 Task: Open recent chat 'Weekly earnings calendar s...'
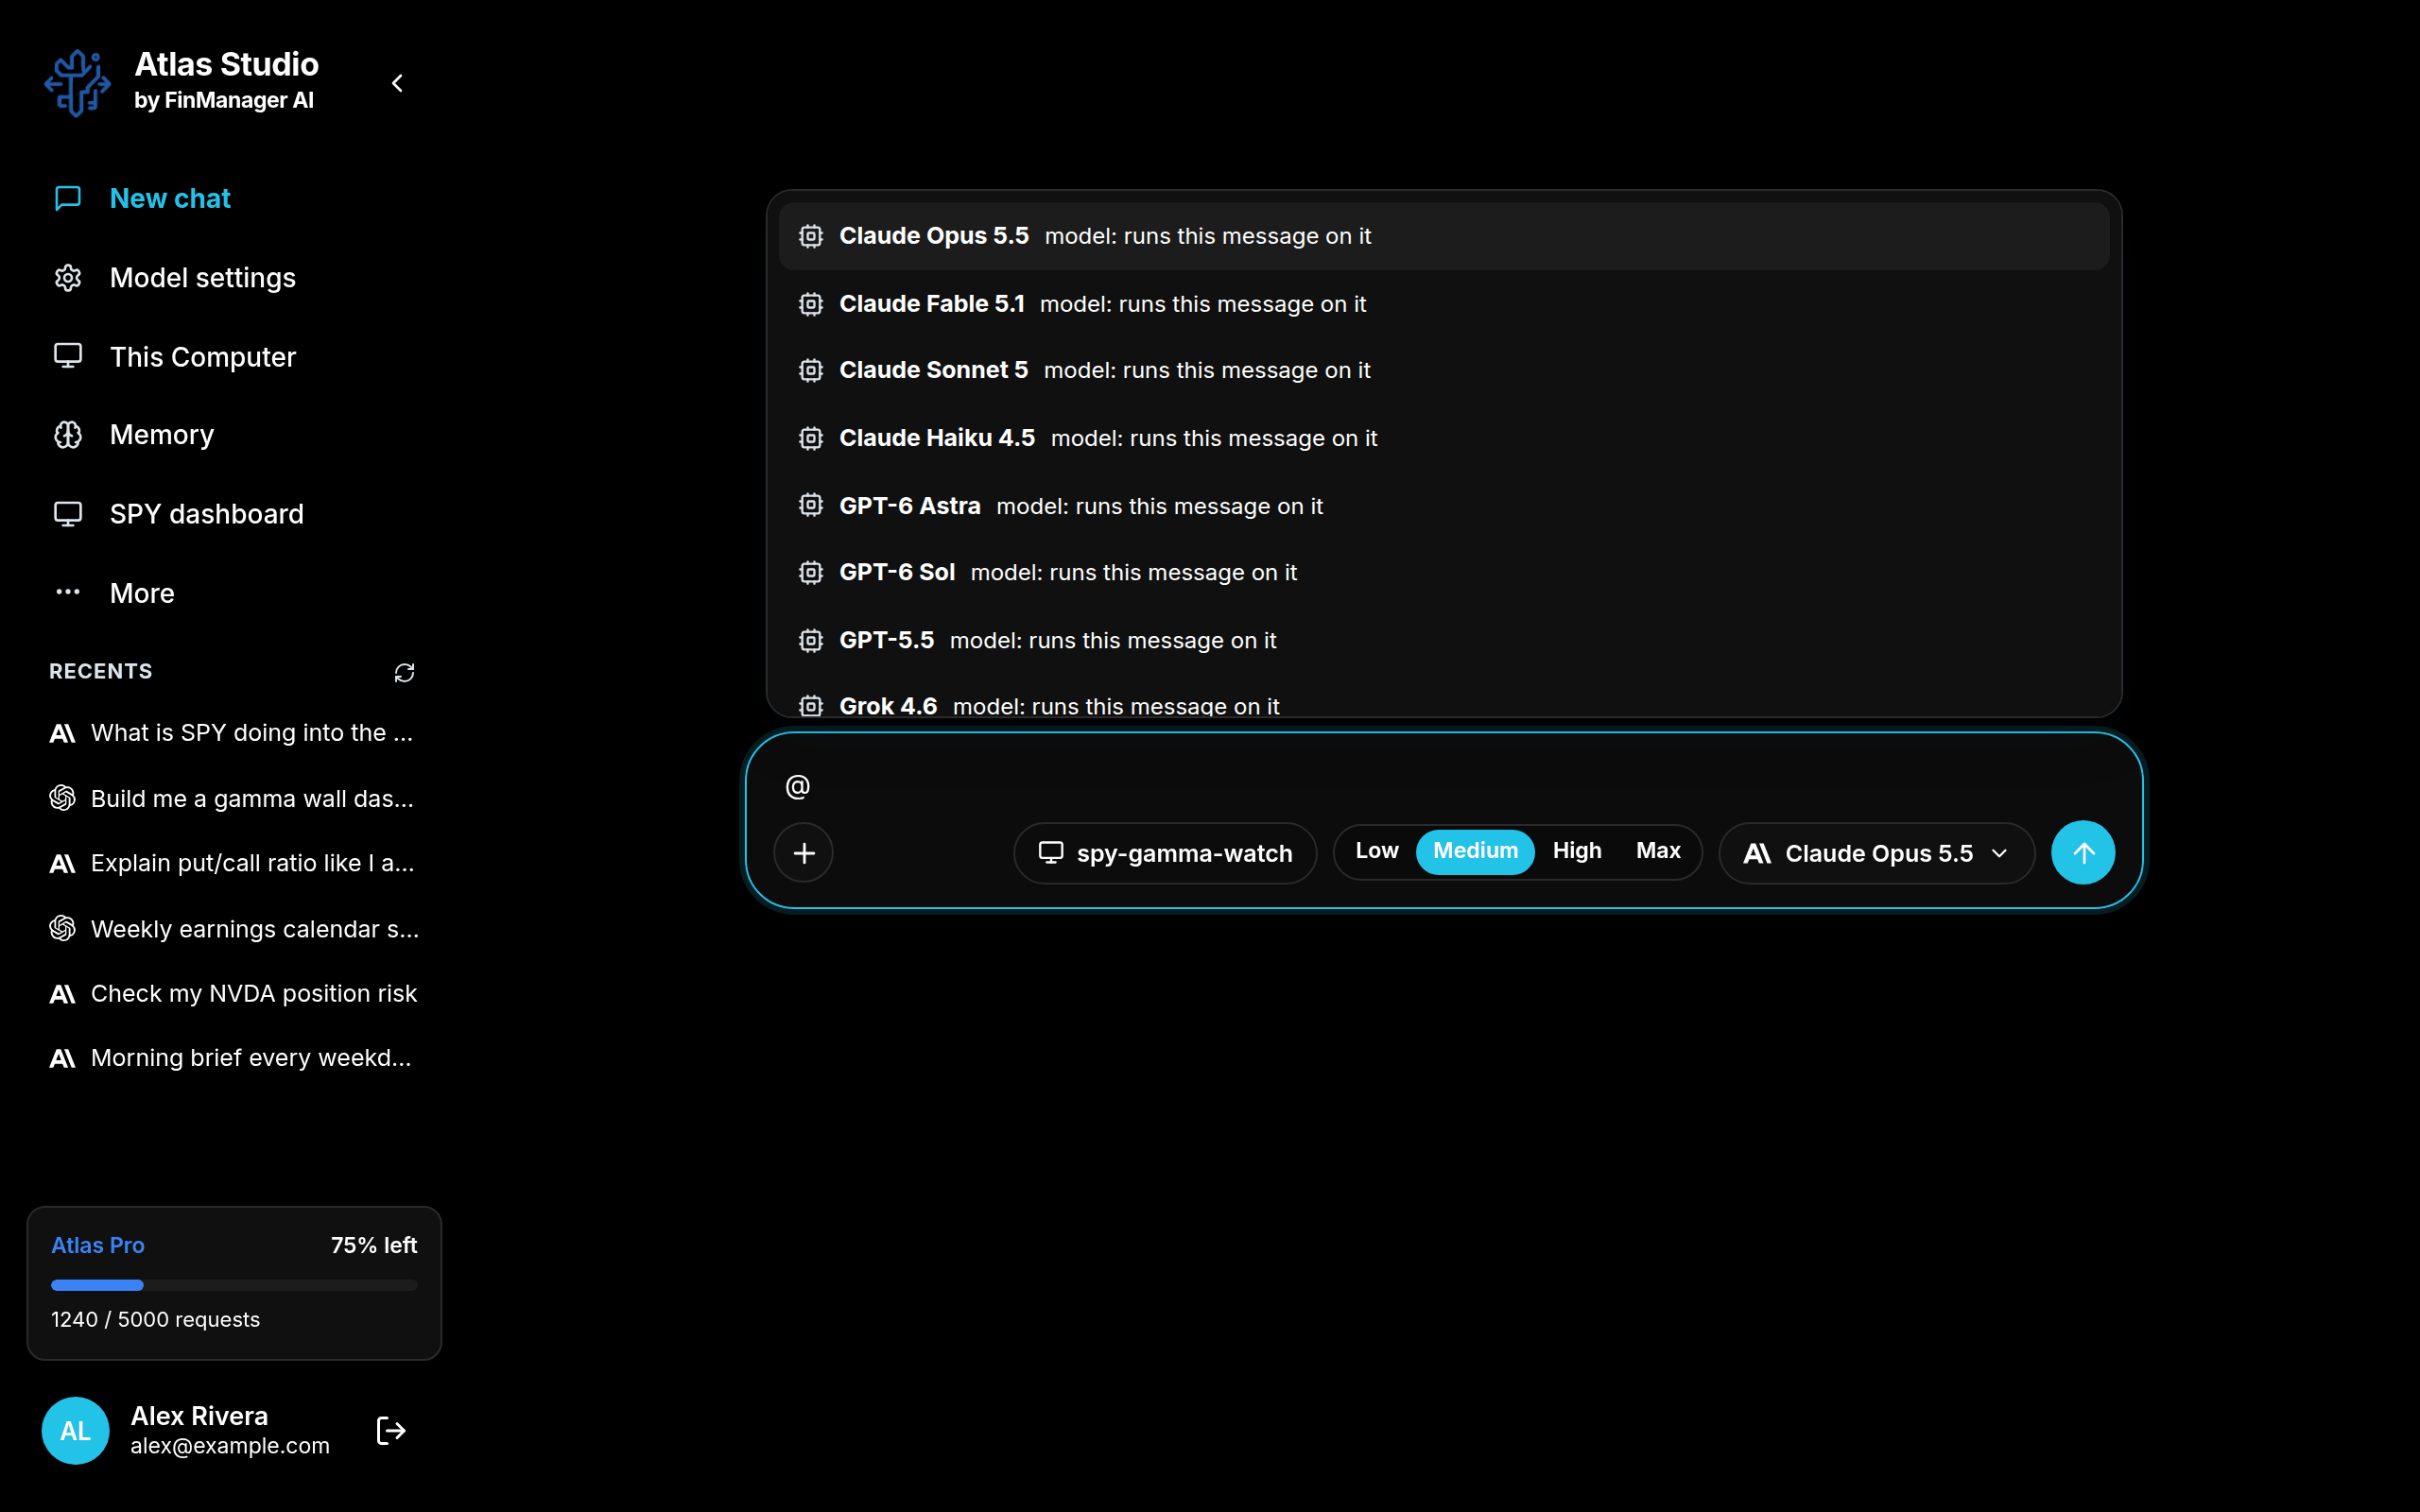235,928
